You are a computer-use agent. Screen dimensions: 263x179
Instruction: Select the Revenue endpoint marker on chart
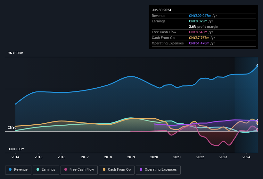[258, 66]
